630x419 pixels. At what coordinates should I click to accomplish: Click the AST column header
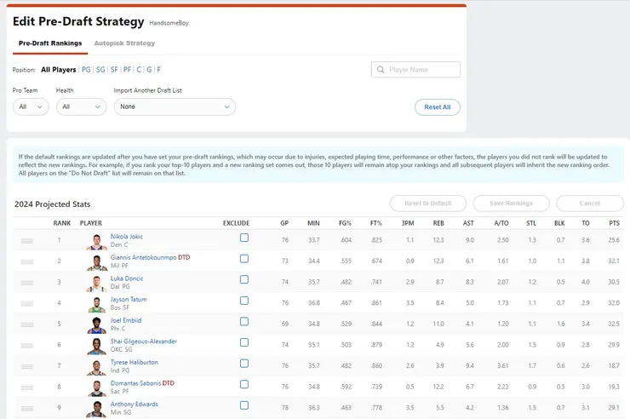pyautogui.click(x=468, y=223)
